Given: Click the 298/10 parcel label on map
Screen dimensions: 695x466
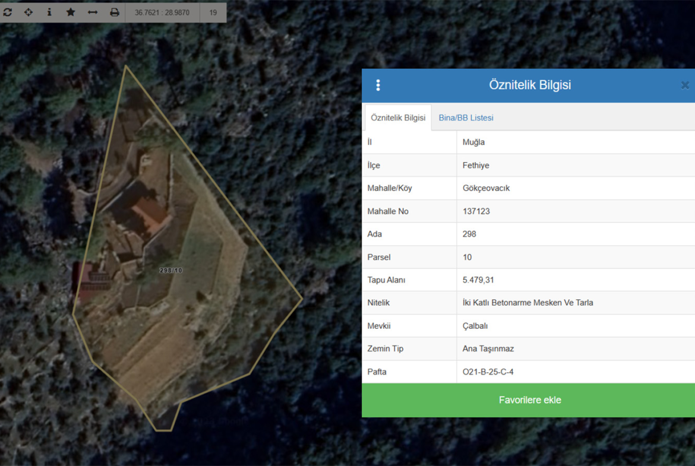Looking at the screenshot, I should (x=171, y=270).
